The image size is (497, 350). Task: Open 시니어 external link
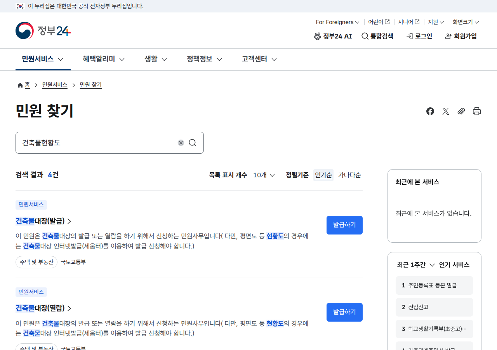[x=409, y=22]
